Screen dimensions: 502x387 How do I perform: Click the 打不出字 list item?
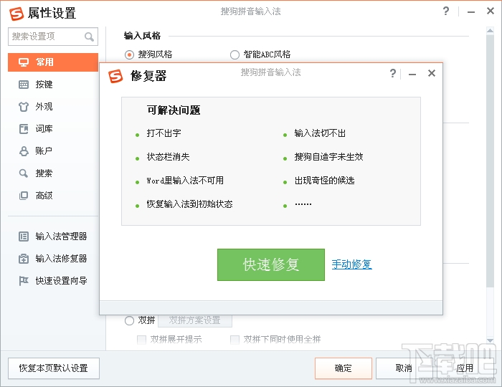(164, 133)
